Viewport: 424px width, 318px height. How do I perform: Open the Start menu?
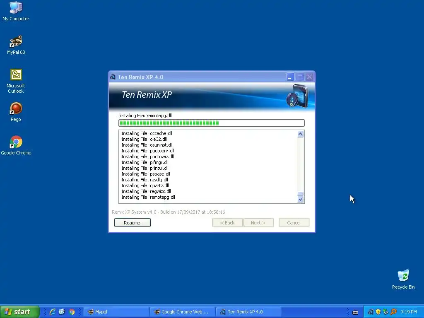click(19, 312)
